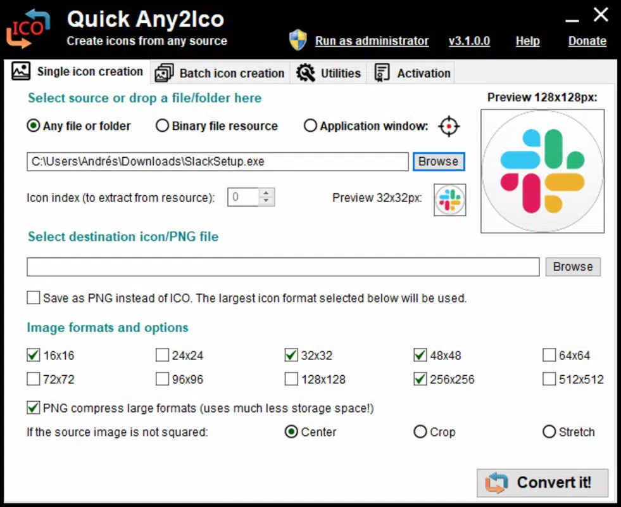Click the 32x32 Slack preview thumbnail

pos(450,200)
